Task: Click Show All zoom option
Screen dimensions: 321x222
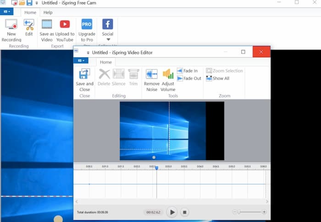Action: [x=217, y=78]
